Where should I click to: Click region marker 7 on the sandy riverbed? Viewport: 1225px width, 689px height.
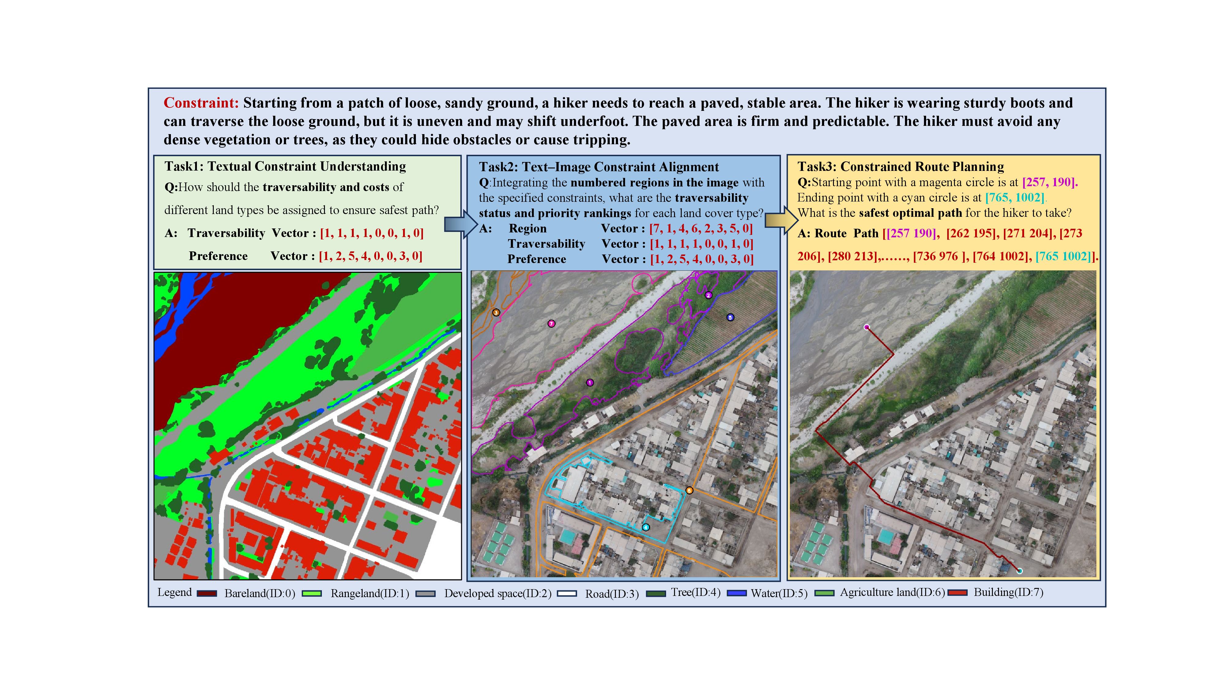point(551,323)
